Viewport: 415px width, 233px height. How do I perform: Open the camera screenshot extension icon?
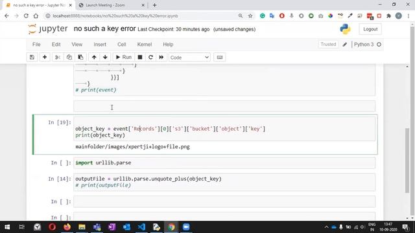tap(320, 16)
